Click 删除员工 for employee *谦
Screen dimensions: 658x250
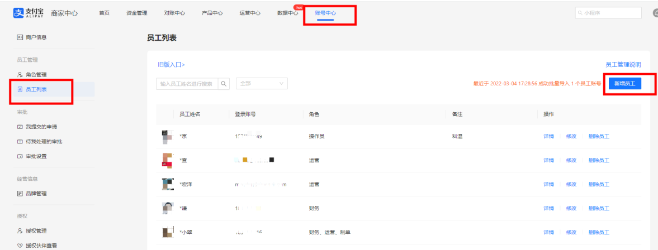coord(599,208)
